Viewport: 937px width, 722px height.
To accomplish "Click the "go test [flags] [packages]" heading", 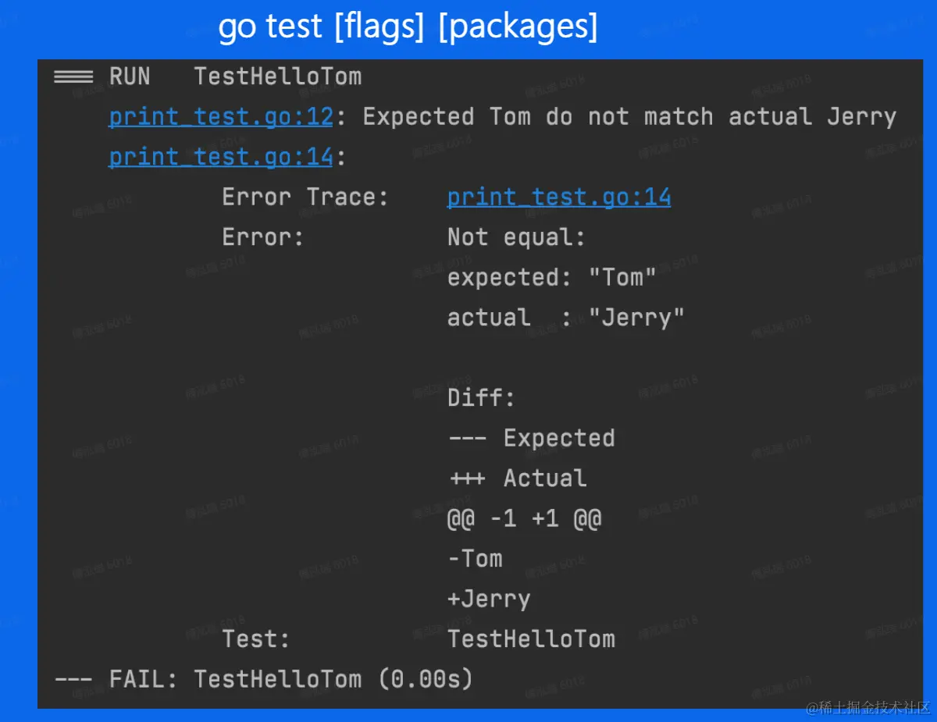I will (408, 27).
